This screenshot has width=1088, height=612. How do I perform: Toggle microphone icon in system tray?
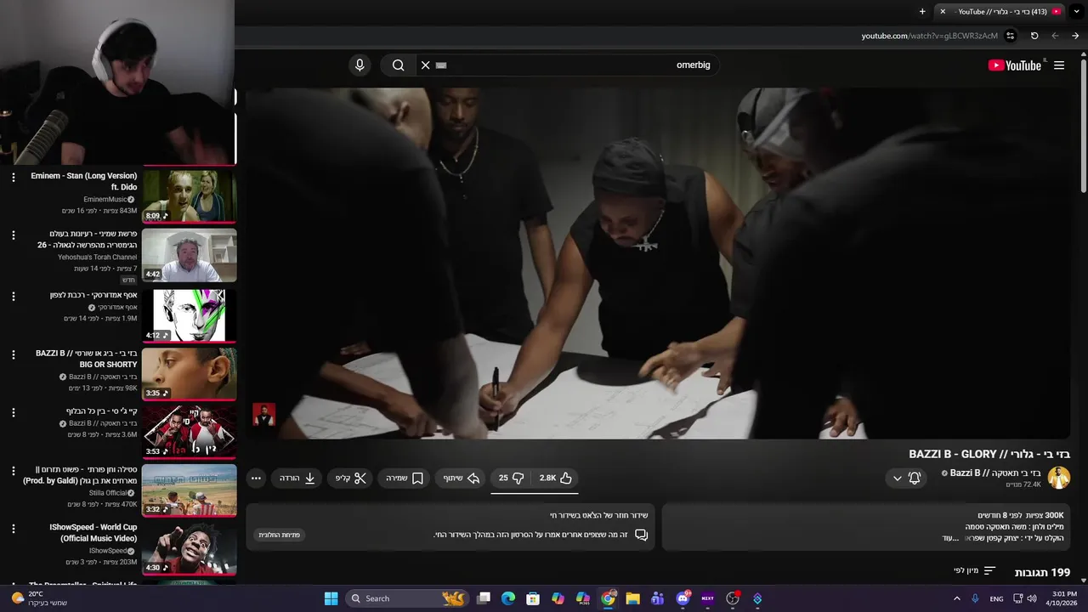[975, 598]
